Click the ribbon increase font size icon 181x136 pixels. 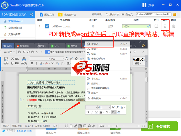pos(67,59)
